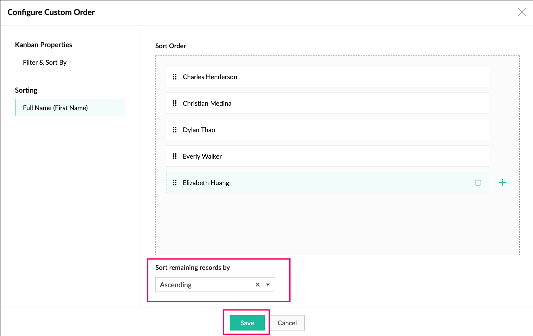The height and width of the screenshot is (336, 533).
Task: Select Full Name (First Name) sorting item
Action: 55,108
